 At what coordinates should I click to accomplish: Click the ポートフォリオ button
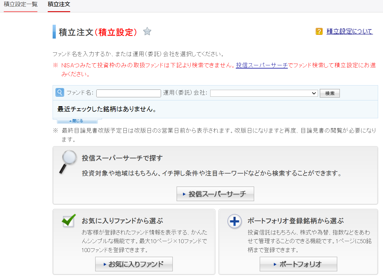pos(298,264)
